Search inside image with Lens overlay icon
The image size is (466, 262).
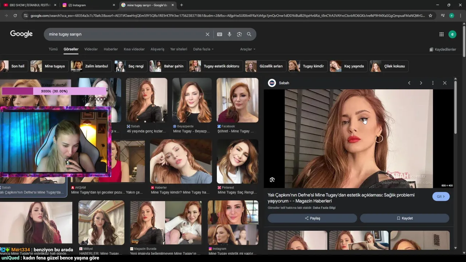pos(272,180)
